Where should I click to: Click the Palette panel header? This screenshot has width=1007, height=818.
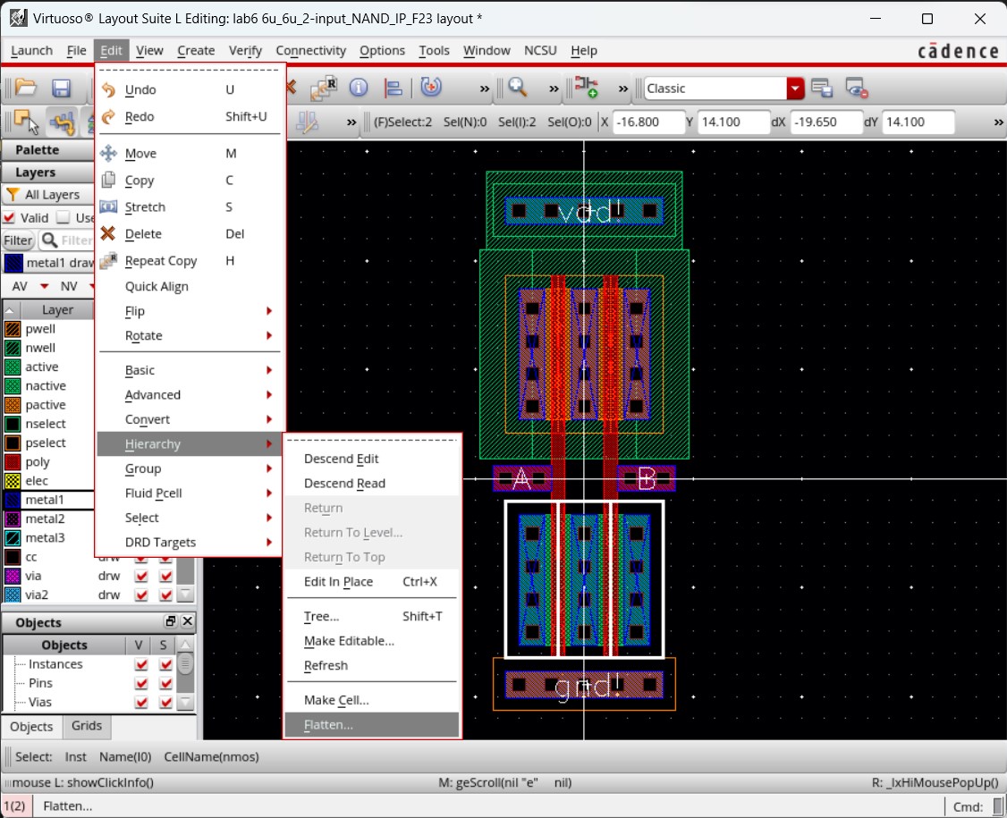pos(47,149)
